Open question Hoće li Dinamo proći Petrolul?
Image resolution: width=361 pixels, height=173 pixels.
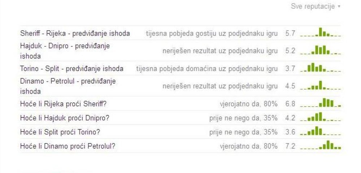[x=68, y=146]
